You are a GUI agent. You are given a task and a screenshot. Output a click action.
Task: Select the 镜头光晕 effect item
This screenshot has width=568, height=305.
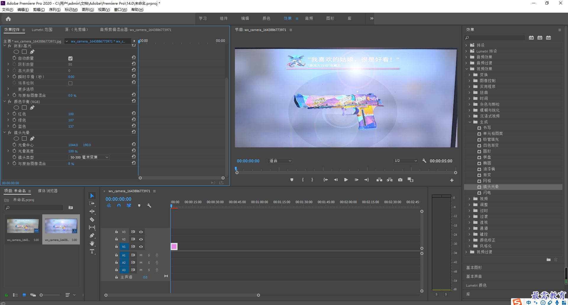(x=490, y=187)
